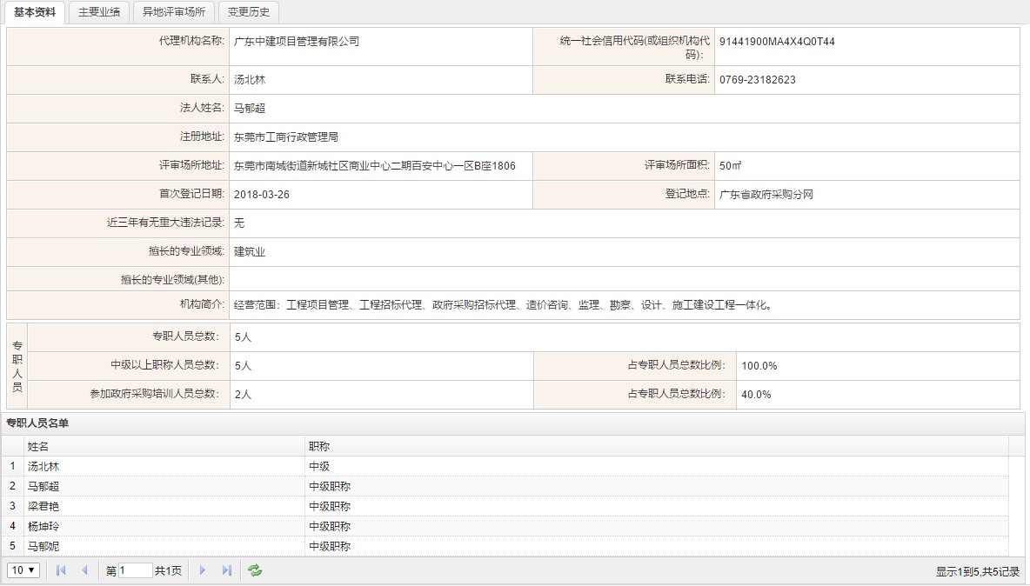Image resolution: width=1030 pixels, height=586 pixels.
Task: Click the 共1页 page count text
Action: click(168, 571)
